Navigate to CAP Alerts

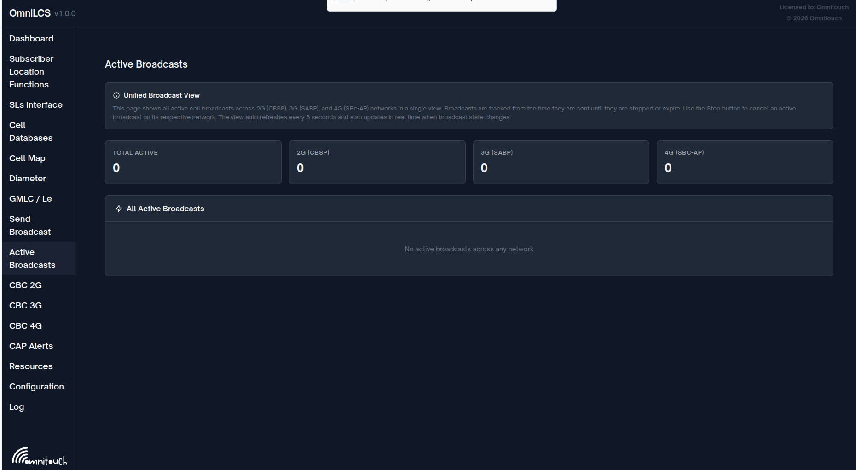point(31,346)
